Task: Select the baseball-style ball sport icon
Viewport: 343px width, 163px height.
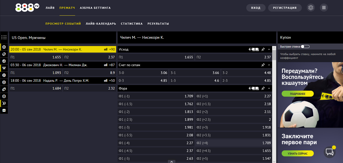Action: pyautogui.click(x=4, y=96)
